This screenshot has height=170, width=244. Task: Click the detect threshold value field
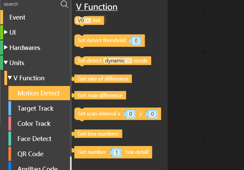(136, 41)
